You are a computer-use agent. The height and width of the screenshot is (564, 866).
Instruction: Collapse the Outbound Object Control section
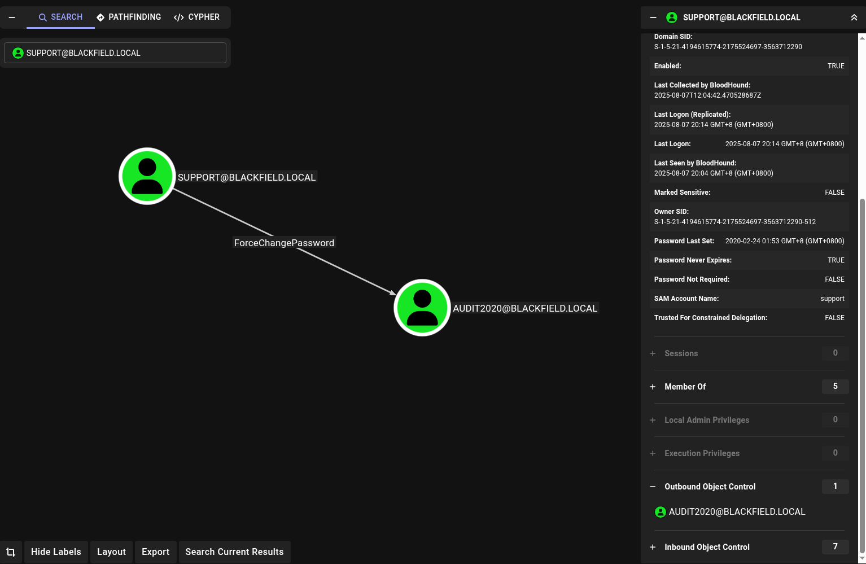click(710, 487)
